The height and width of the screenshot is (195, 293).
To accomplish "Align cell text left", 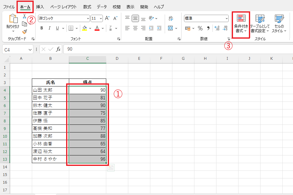I will (127, 28).
